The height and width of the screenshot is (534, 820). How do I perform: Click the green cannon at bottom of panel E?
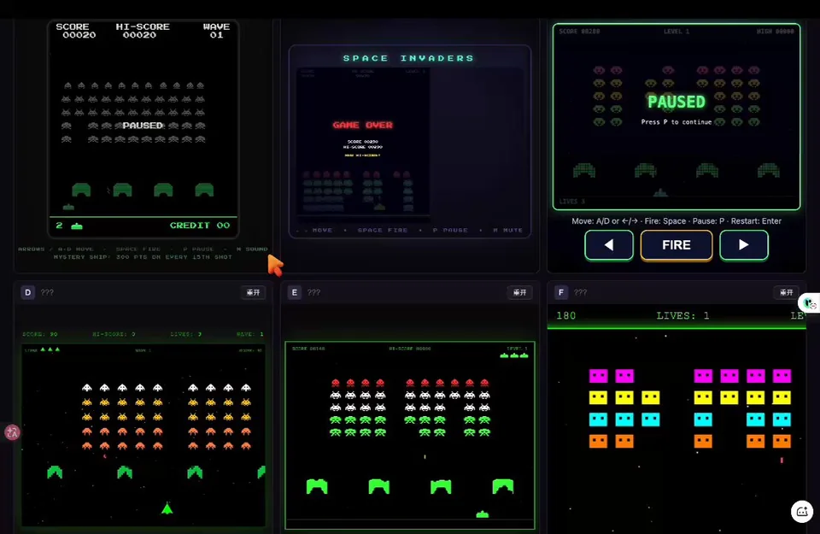pos(482,514)
